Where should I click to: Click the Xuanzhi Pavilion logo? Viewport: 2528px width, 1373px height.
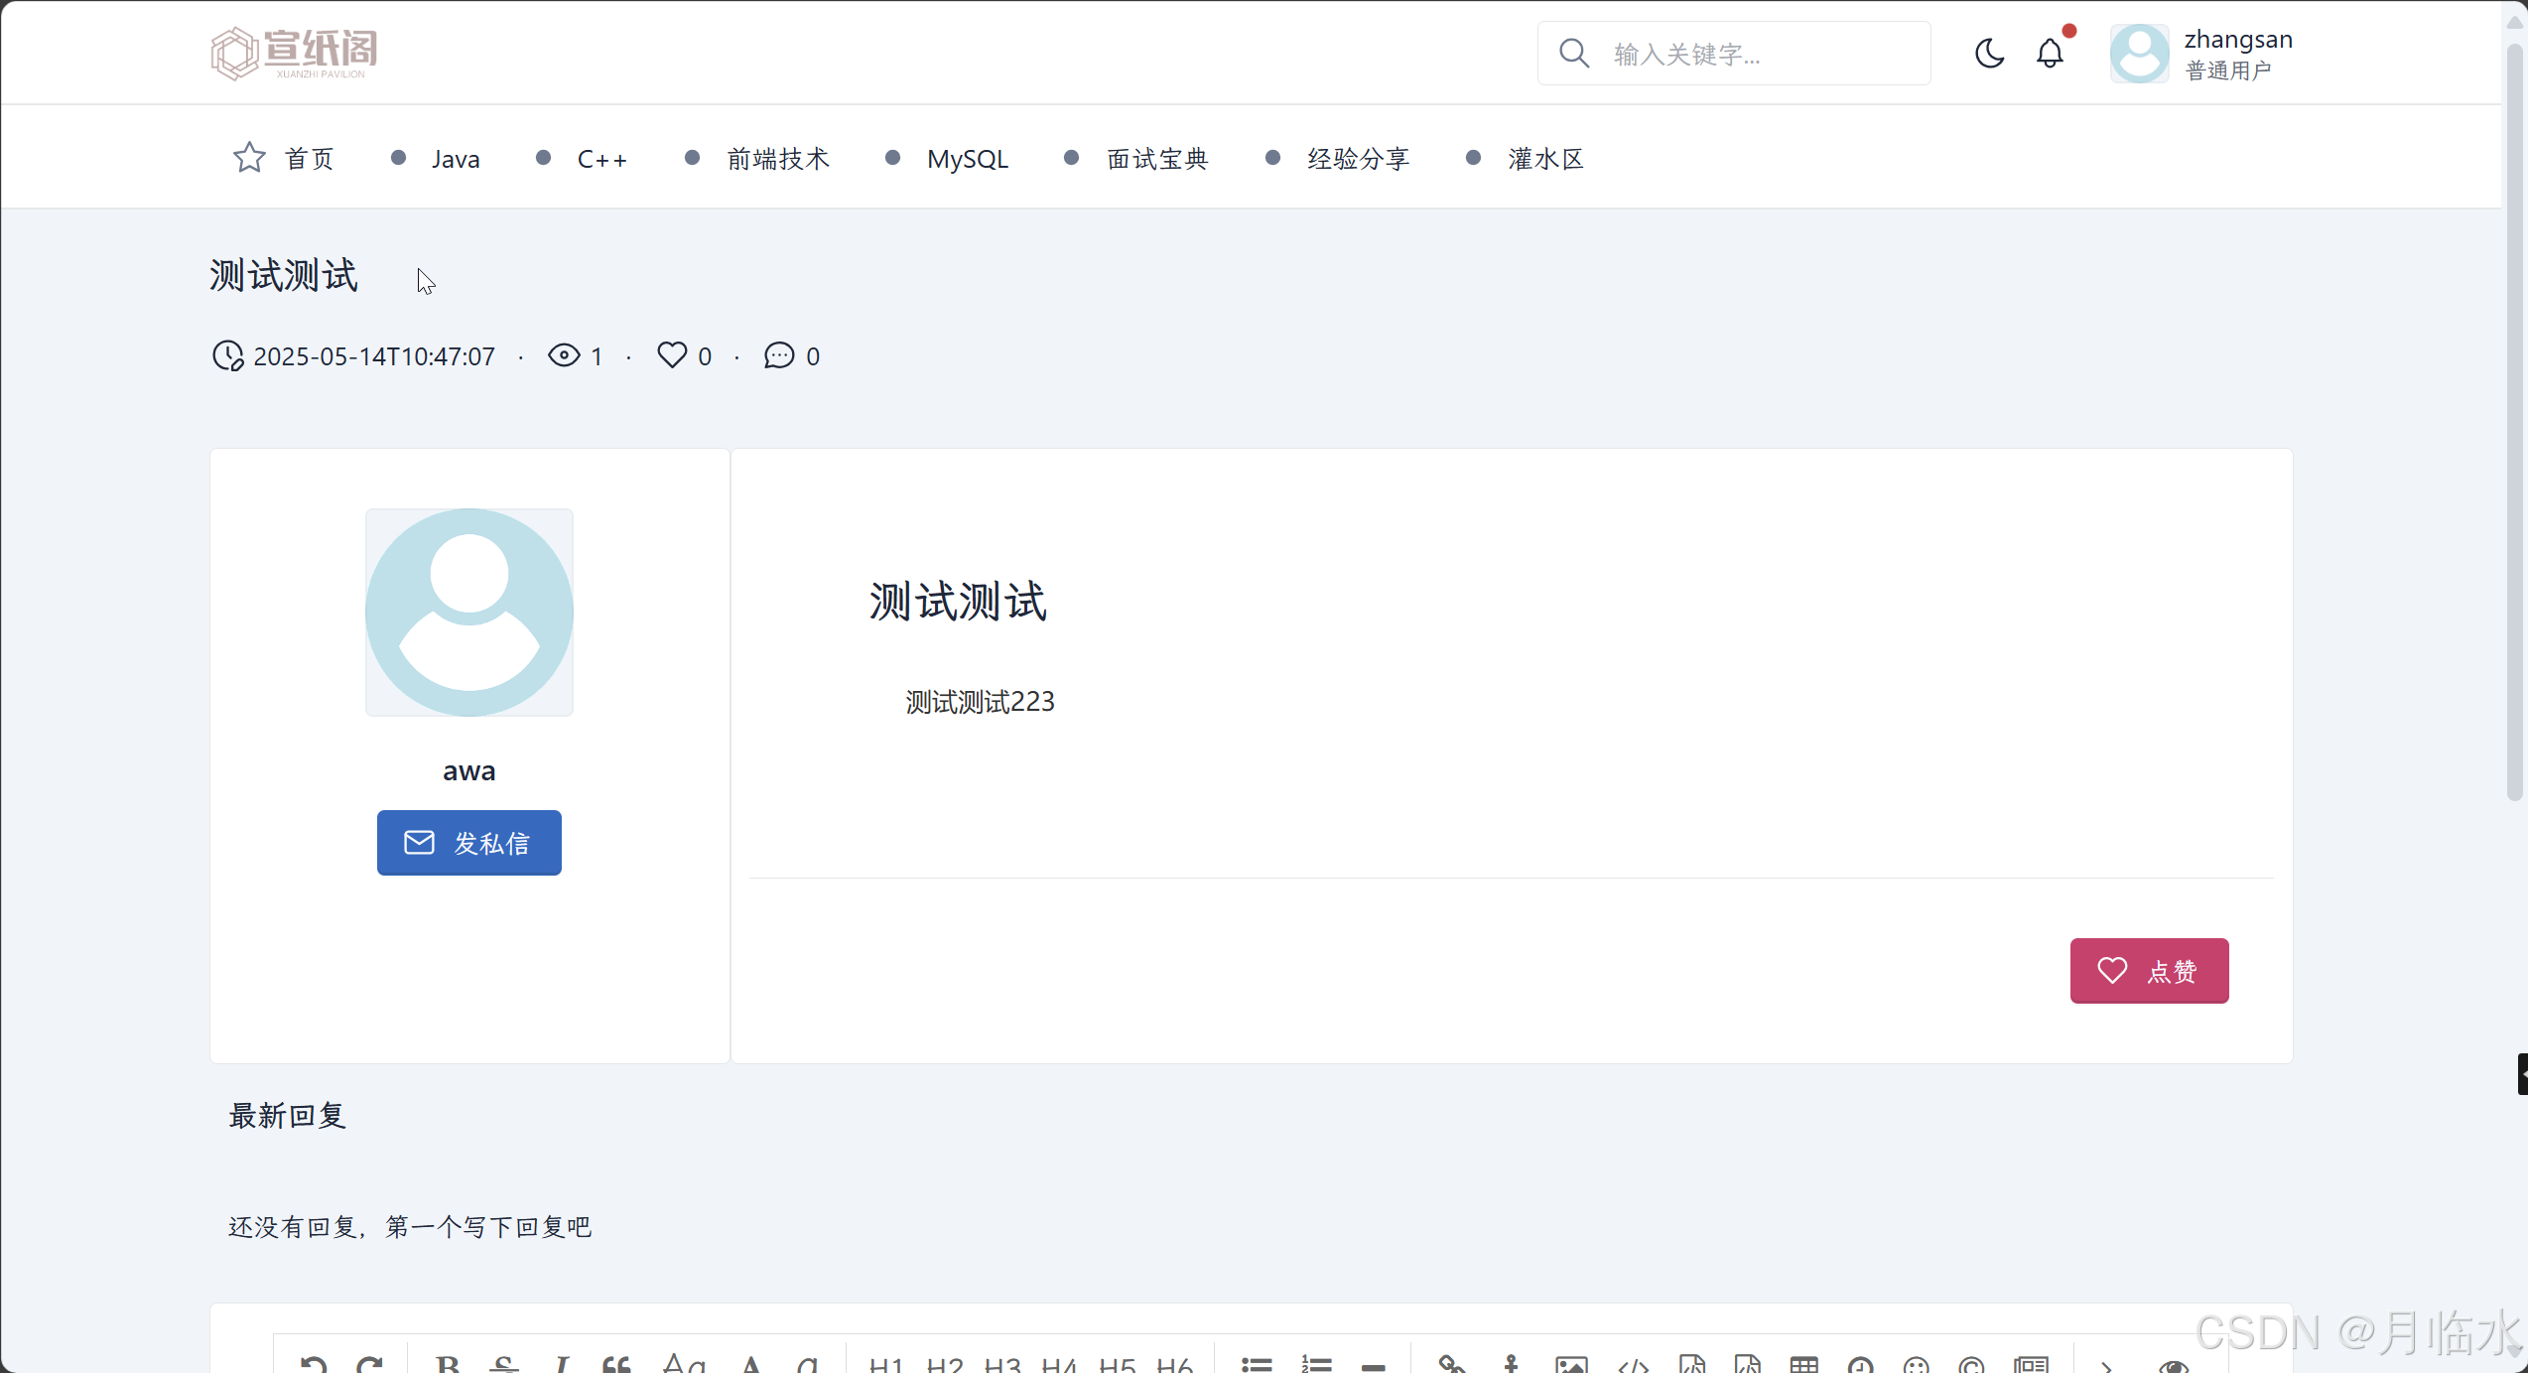[295, 53]
